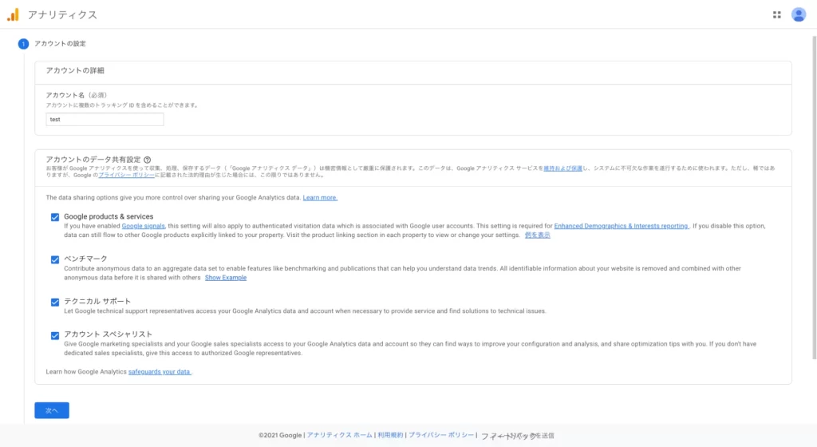The height and width of the screenshot is (447, 817).
Task: Uncheck Google products & services checkbox
Action: click(55, 217)
